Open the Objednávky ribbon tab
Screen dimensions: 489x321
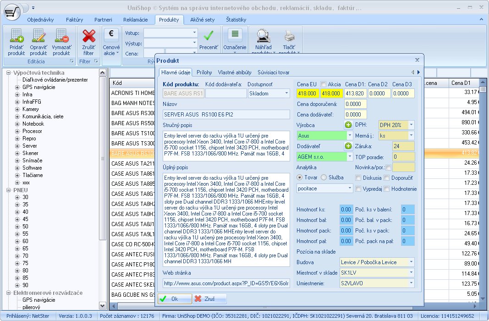tap(40, 20)
